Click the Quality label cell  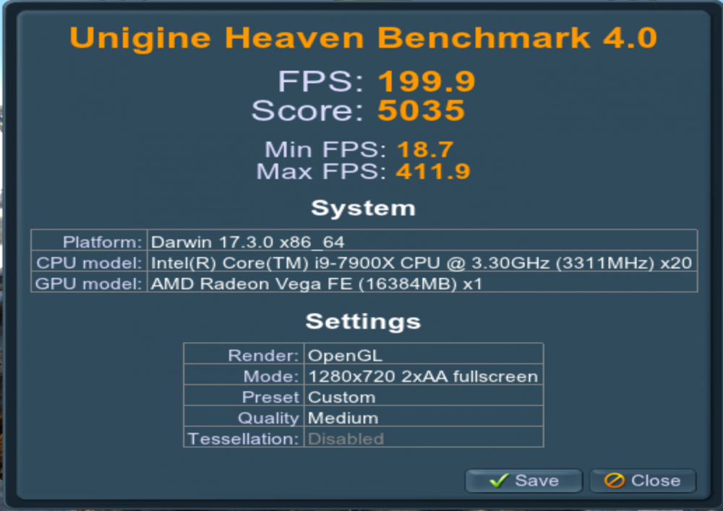pos(244,416)
